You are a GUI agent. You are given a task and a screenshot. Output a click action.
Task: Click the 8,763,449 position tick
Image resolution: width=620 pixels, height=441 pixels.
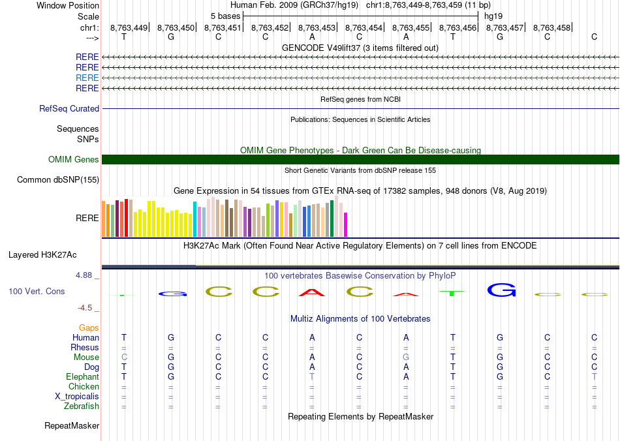[x=129, y=27]
